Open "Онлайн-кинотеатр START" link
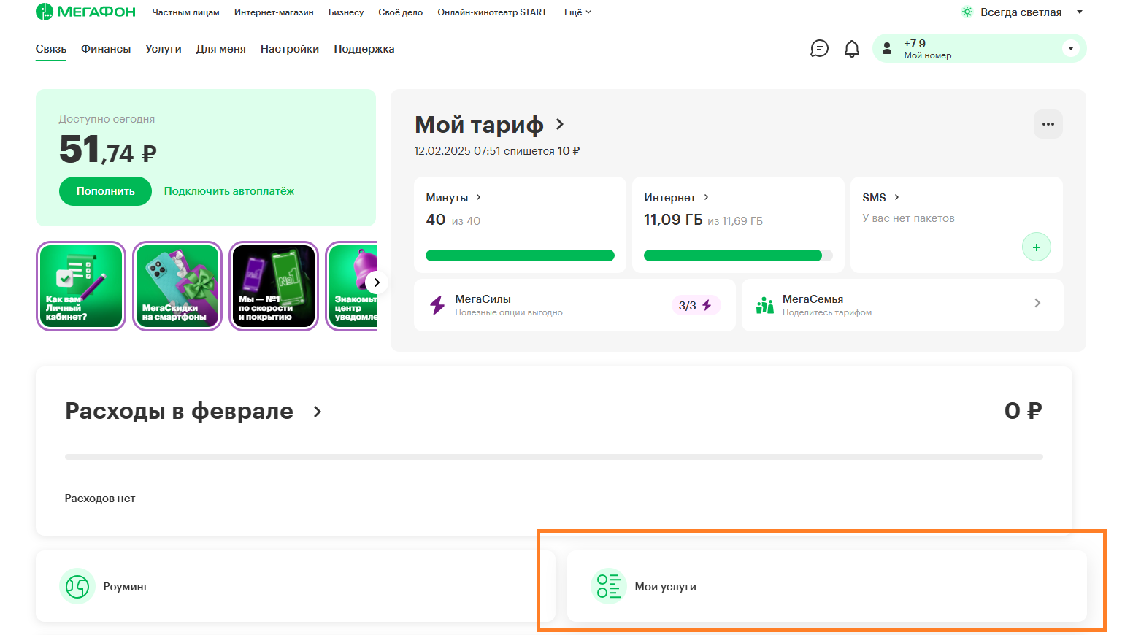The image size is (1133, 635). (492, 12)
